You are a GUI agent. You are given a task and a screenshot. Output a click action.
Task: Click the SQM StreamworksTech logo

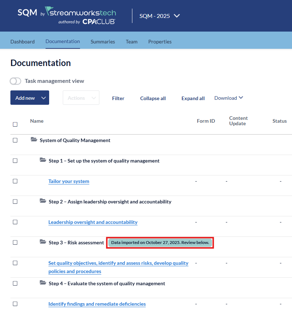(x=67, y=16)
